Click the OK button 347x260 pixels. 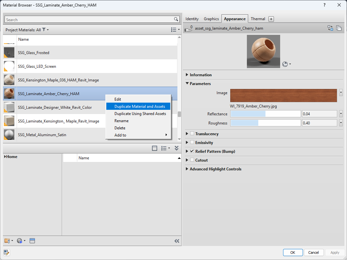(293, 252)
